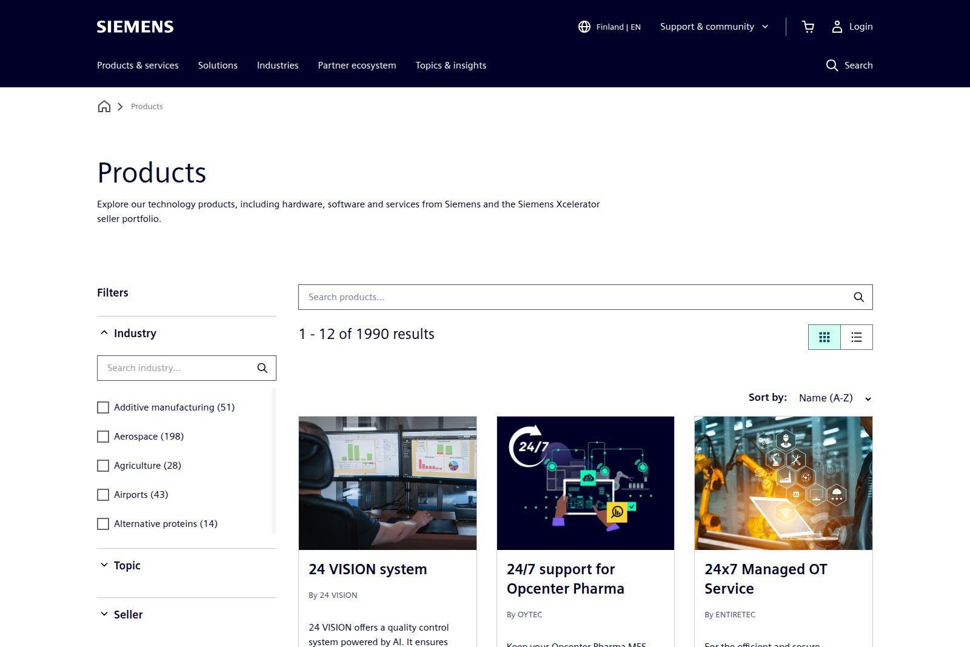Tick the Aerospace checkbox
Screen dimensions: 970x647
pos(103,437)
